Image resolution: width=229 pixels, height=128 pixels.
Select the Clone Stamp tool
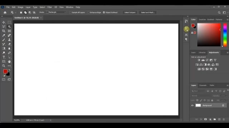9,39
